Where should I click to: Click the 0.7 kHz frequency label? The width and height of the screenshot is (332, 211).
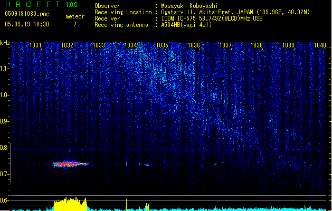(5, 174)
